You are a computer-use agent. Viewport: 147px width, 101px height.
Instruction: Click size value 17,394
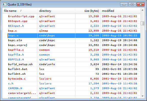(x=94, y=84)
